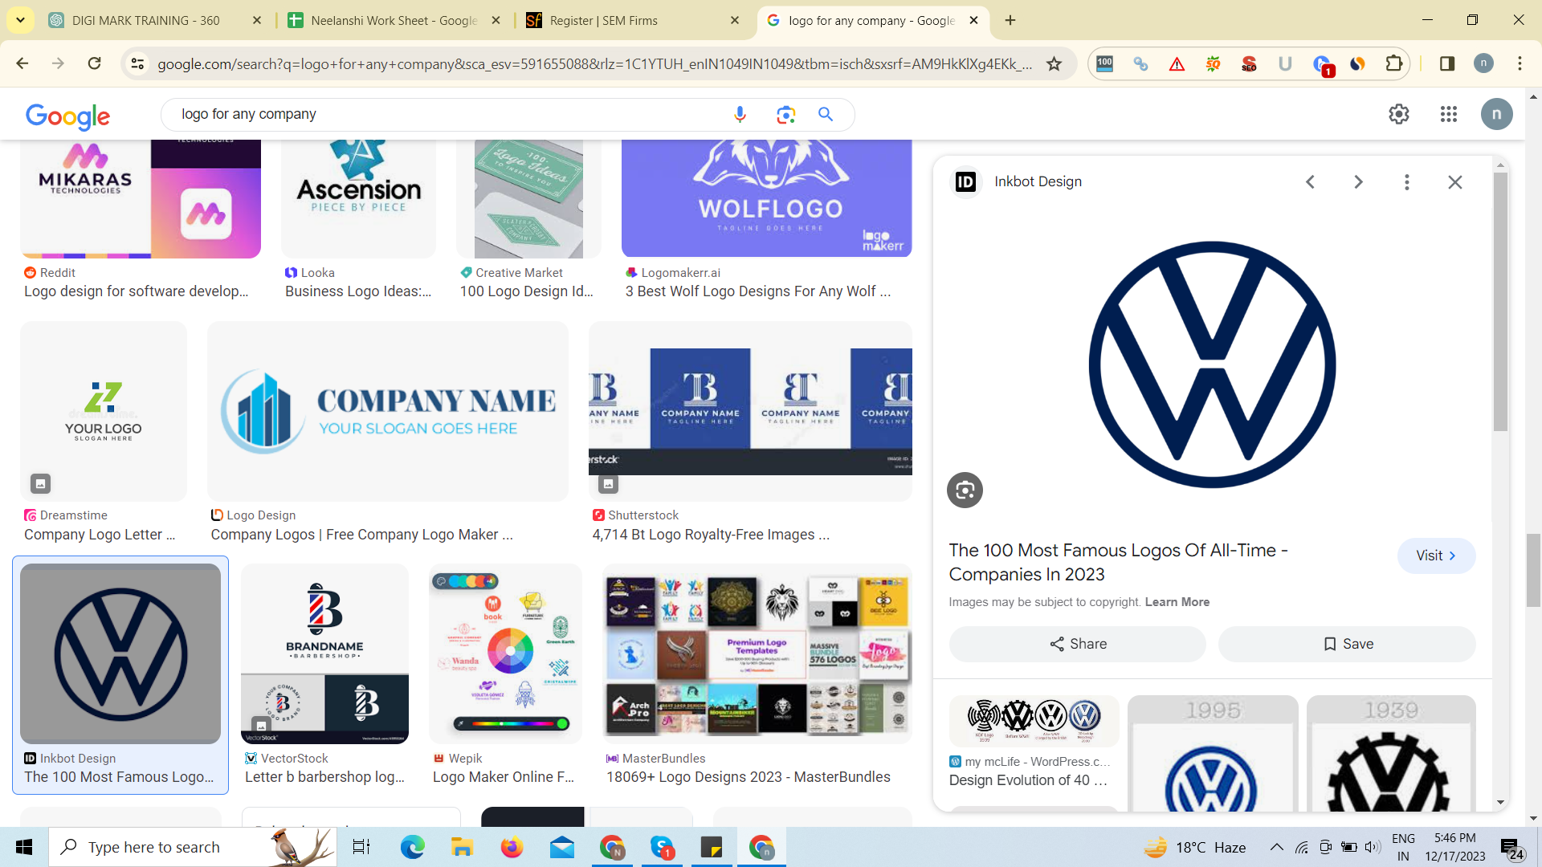Open the Google apps grid
This screenshot has width=1542, height=867.
pyautogui.click(x=1449, y=114)
